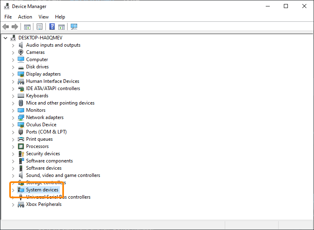Open the View menu

43,17
